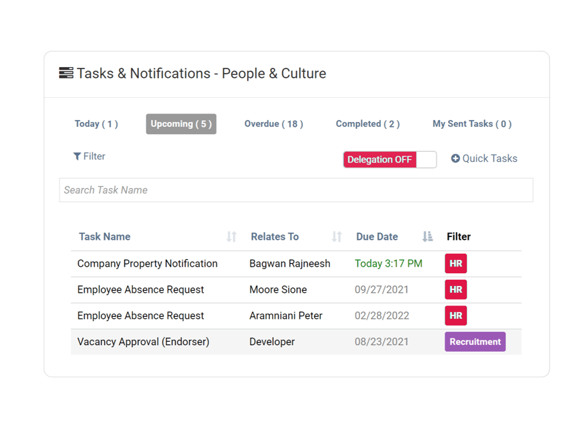Viewport: 585px width, 427px height.
Task: Sort by Relates To arrows icon
Action: (336, 236)
